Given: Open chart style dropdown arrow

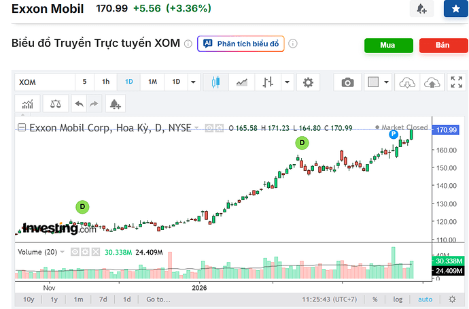Looking at the screenshot, I should coord(287,82).
